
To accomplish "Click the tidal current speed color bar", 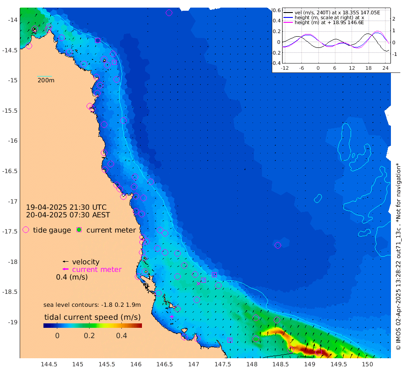I will point(93,326).
